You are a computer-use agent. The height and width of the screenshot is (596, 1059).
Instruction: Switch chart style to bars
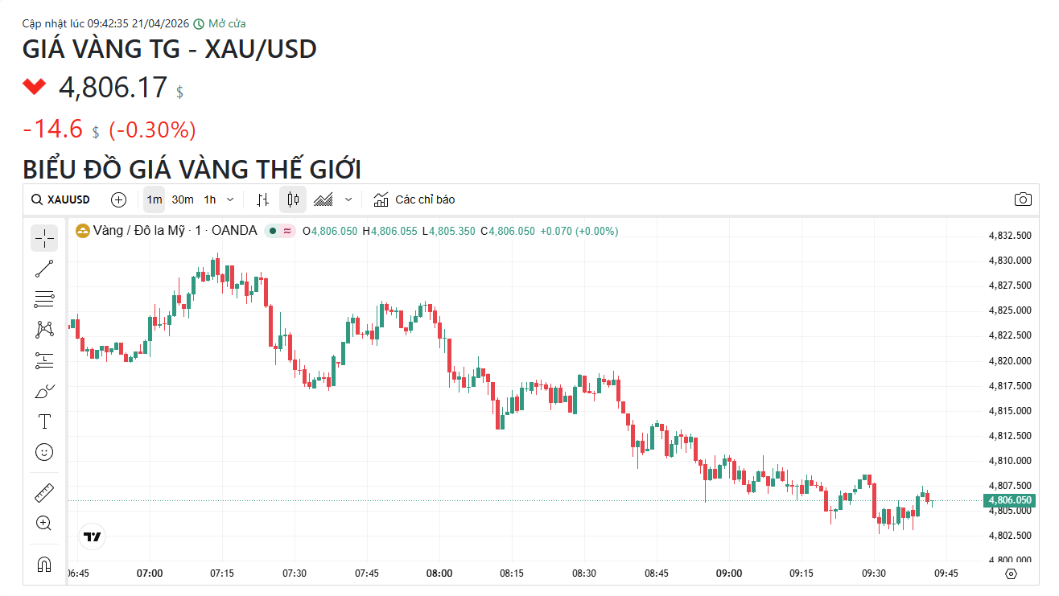pyautogui.click(x=262, y=199)
